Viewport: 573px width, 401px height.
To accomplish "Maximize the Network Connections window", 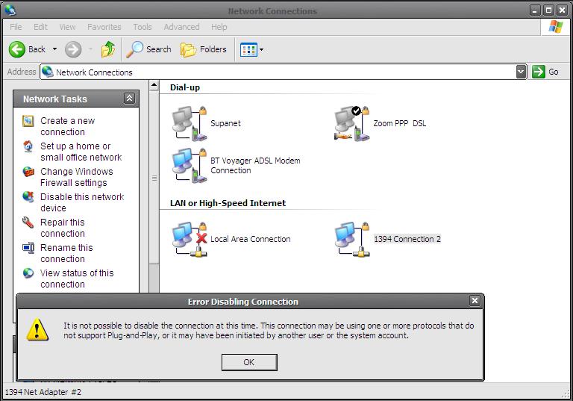I will pyautogui.click(x=548, y=10).
